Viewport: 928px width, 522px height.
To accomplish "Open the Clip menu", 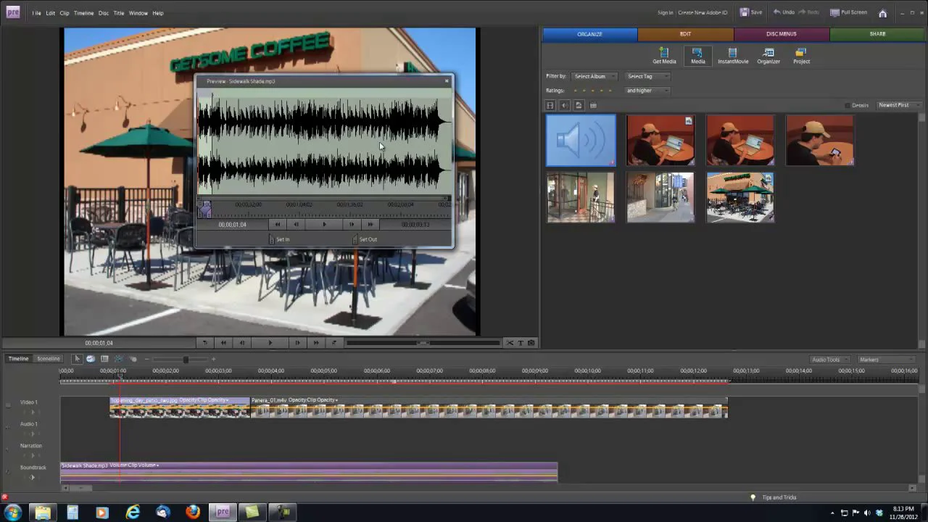I will click(65, 13).
